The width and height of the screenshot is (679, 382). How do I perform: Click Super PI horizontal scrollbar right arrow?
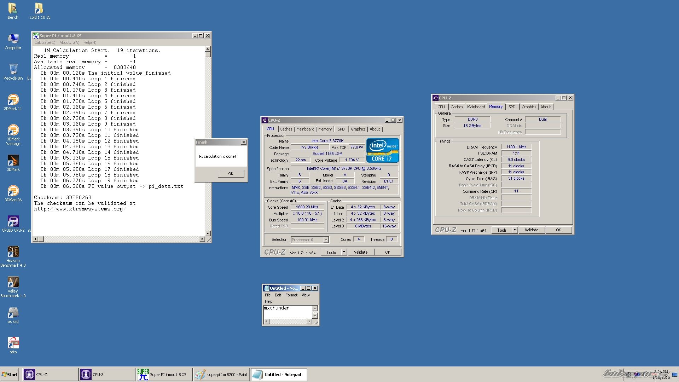(202, 239)
